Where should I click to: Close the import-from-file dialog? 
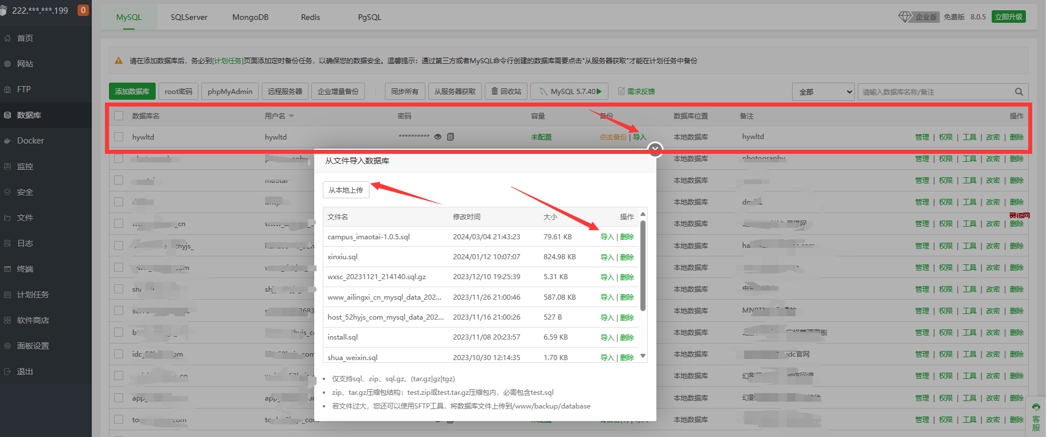[x=655, y=149]
